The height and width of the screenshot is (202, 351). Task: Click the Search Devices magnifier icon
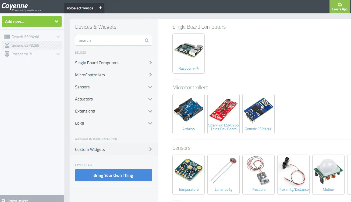[x=3, y=200]
